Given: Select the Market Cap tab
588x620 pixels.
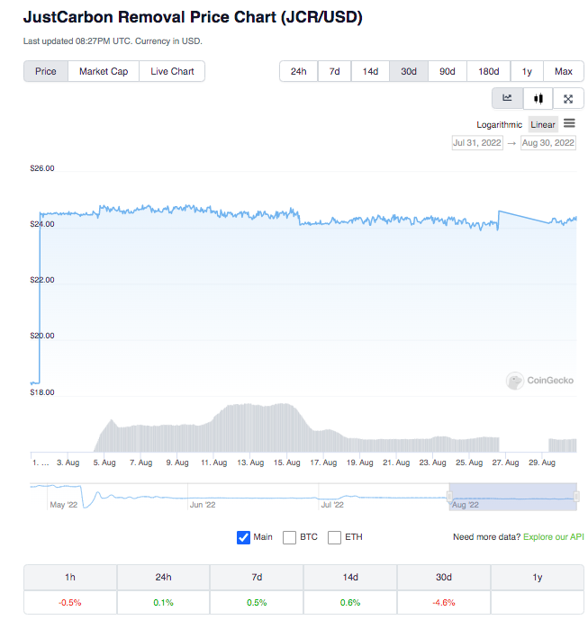Looking at the screenshot, I should pyautogui.click(x=104, y=71).
